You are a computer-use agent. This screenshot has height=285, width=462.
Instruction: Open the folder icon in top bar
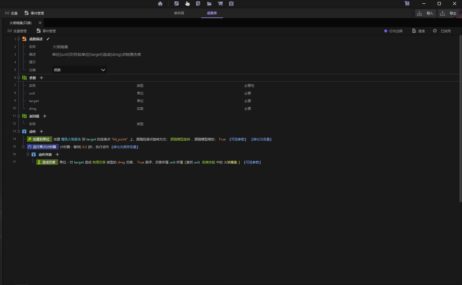209,4
